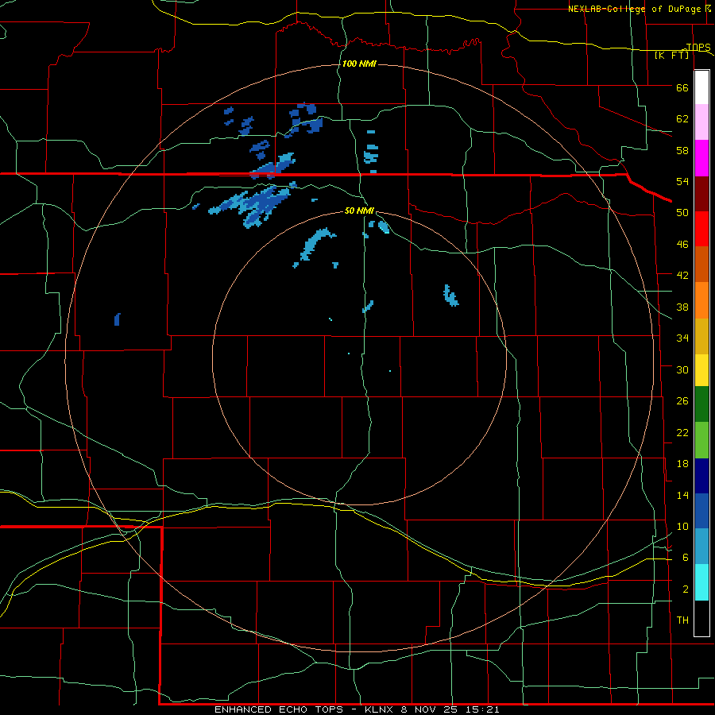The height and width of the screenshot is (715, 715).
Task: Click the orange 42 kft color swatch
Action: (701, 300)
